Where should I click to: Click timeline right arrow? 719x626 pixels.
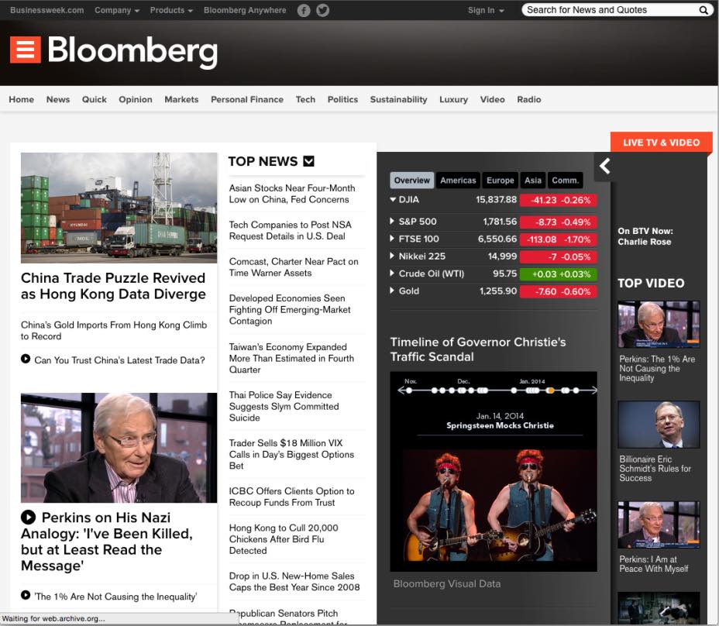[x=593, y=390]
